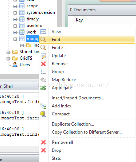Choose Copy Collection to Different Server...

[88, 132]
